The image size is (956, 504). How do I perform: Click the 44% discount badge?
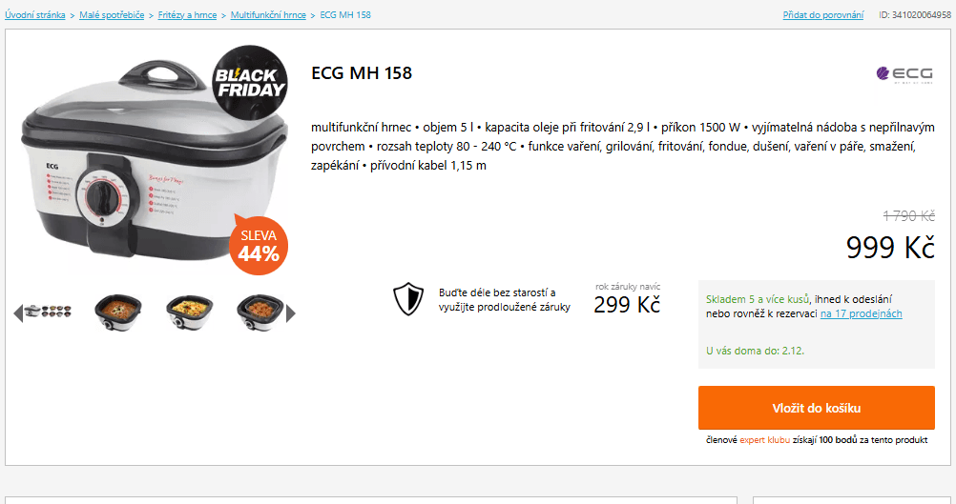pyautogui.click(x=259, y=245)
